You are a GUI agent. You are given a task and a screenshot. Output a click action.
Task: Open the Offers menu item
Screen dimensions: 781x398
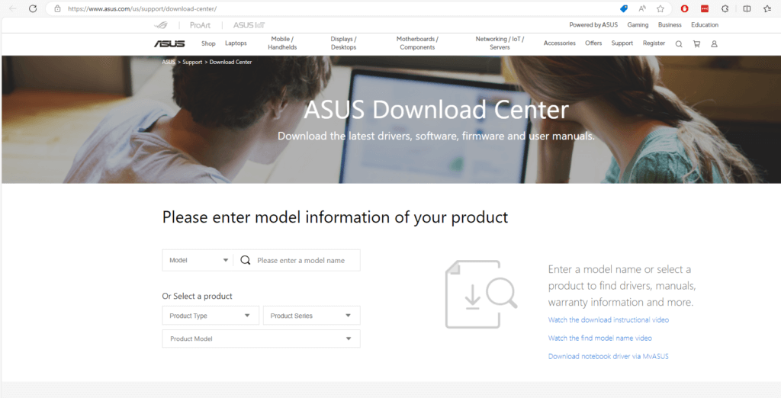[593, 43]
